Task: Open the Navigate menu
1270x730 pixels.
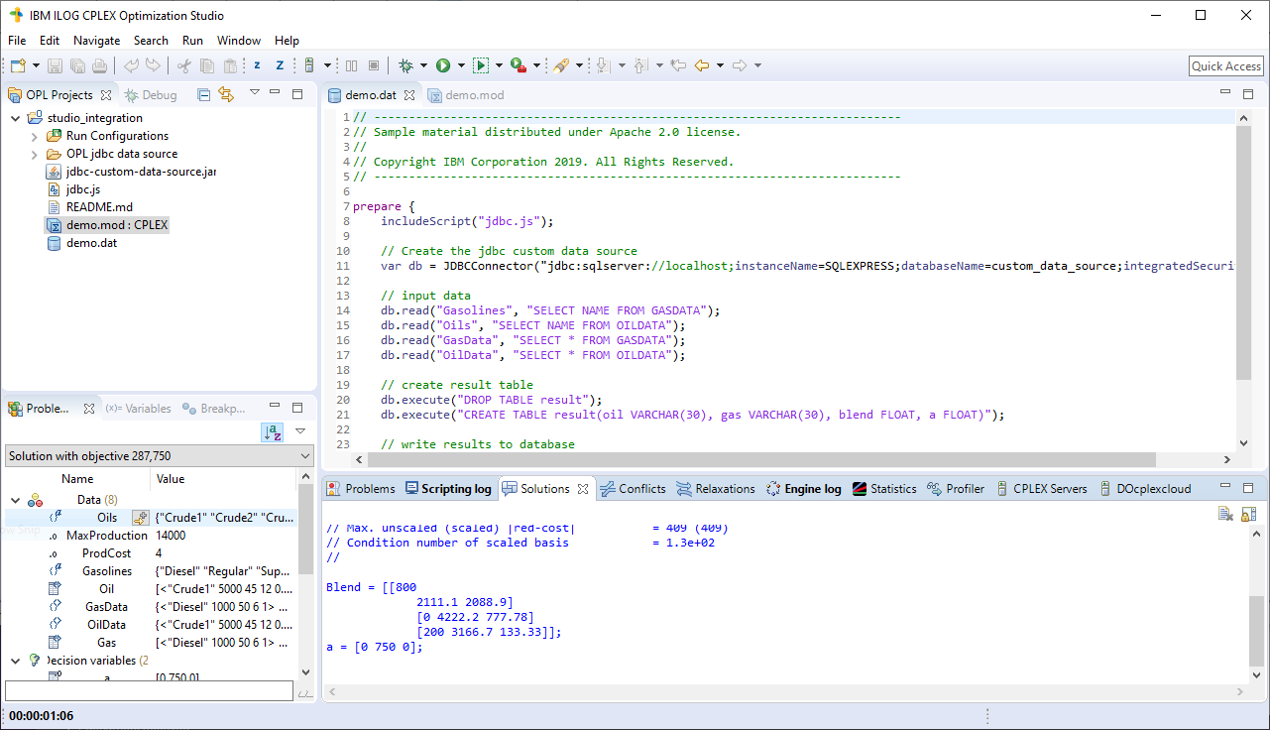Action: (96, 41)
